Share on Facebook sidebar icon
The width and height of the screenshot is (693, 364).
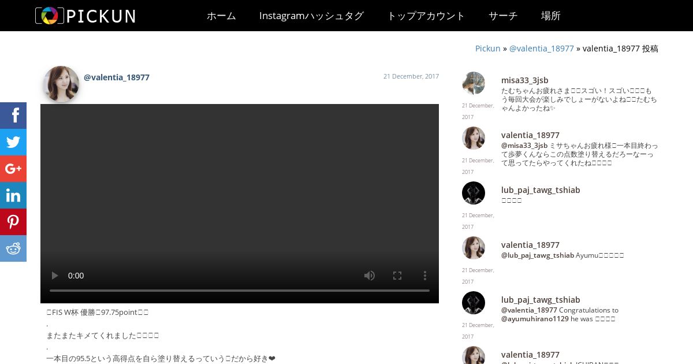pyautogui.click(x=13, y=116)
